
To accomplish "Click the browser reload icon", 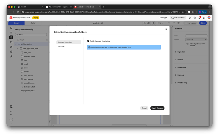I will tap(18, 12).
